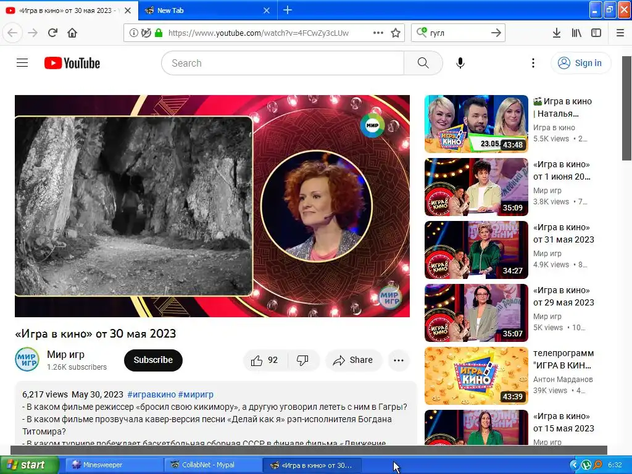Open YouTube settings three-dot menu
The image size is (632, 474).
(533, 63)
